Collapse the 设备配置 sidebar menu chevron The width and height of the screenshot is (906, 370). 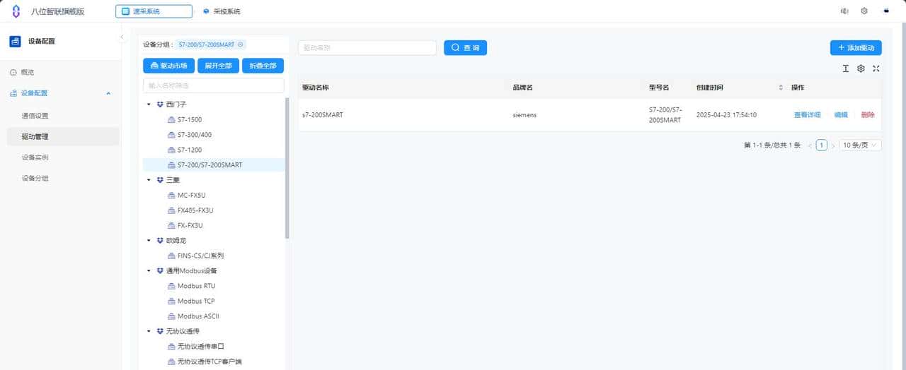(108, 93)
